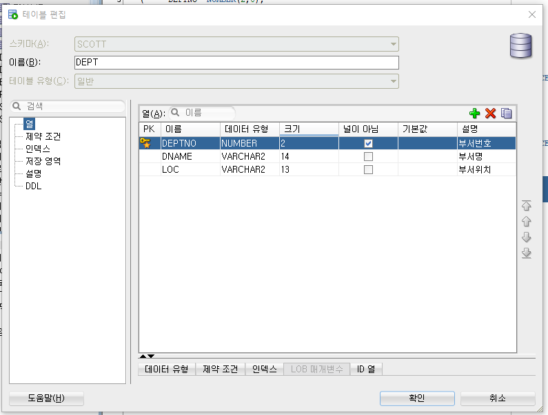
Task: Select the DEPTNO name cell
Action: point(190,143)
